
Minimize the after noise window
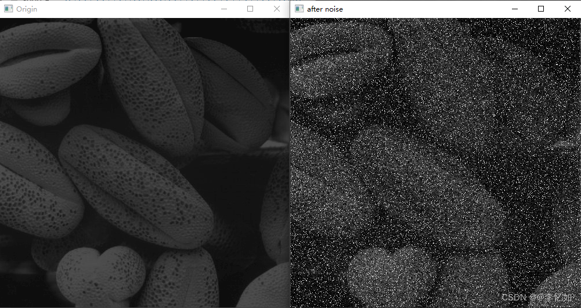(515, 9)
